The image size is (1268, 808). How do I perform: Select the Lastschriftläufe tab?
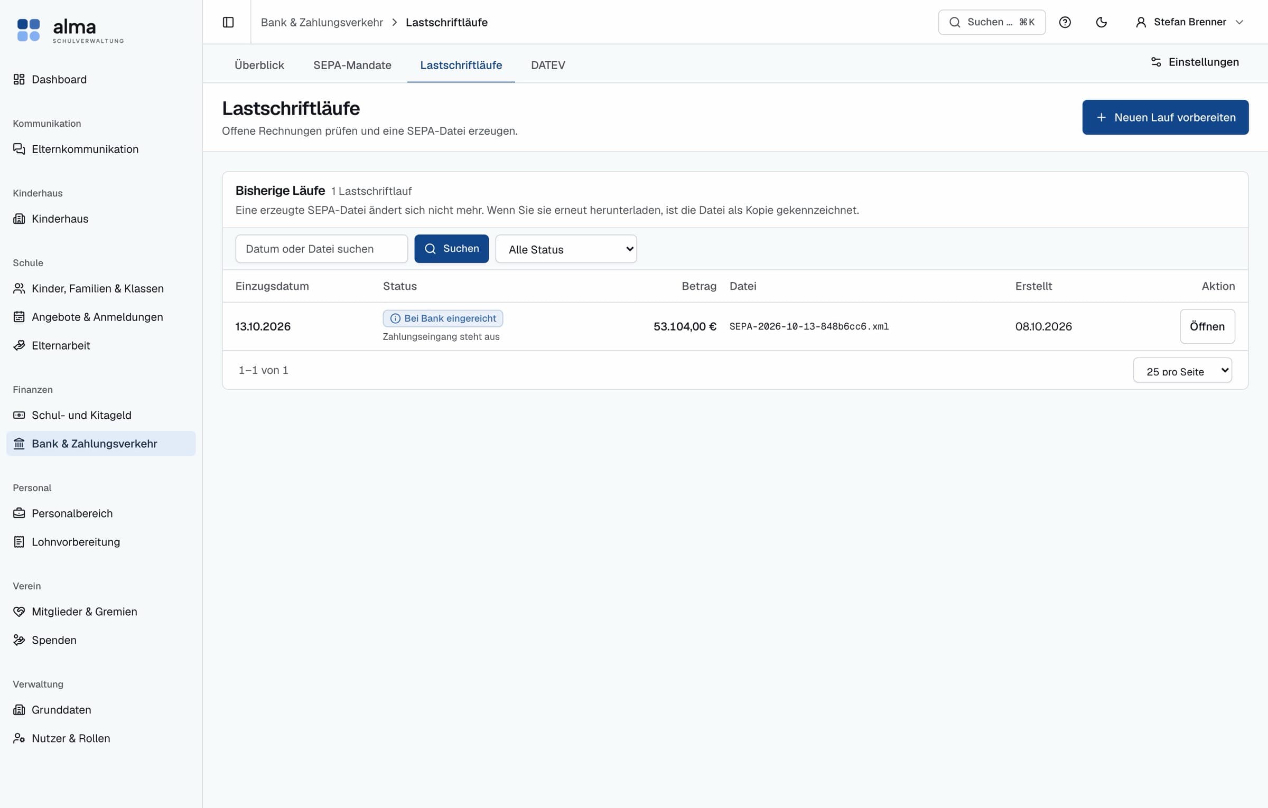(461, 65)
